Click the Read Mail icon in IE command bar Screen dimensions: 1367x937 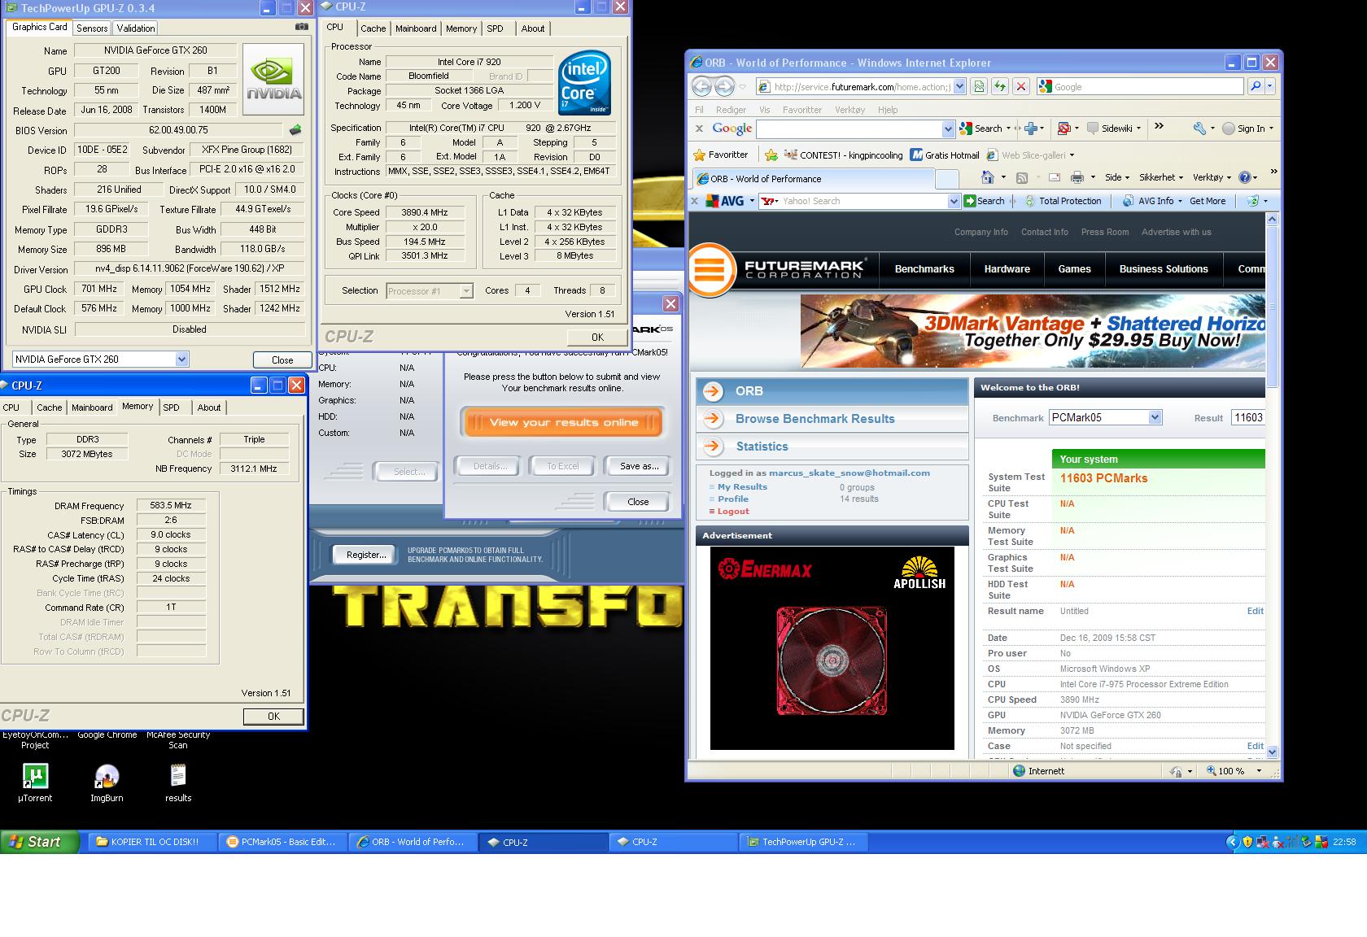[x=1055, y=177]
